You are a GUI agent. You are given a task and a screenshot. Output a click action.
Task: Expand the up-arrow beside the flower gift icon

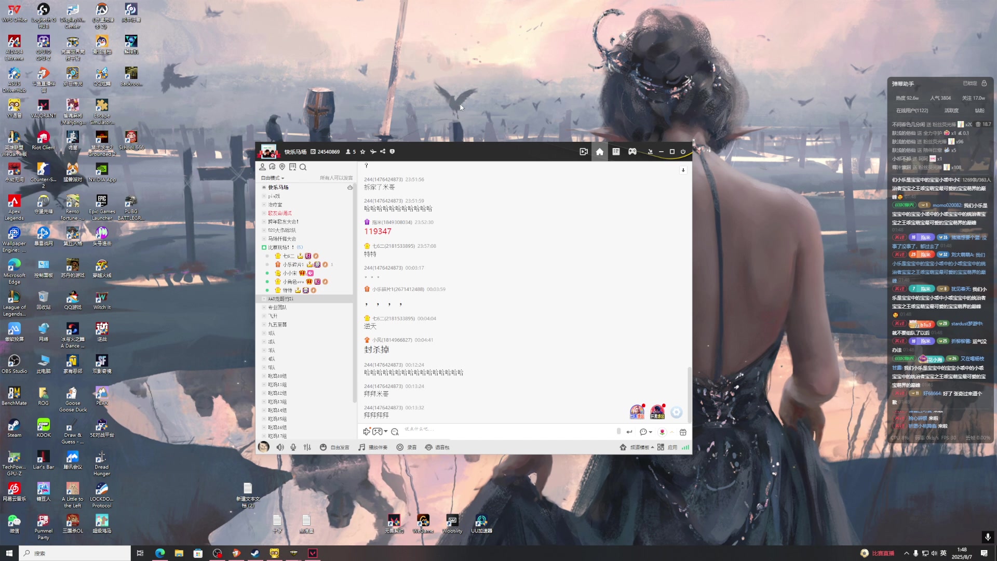tap(672, 432)
